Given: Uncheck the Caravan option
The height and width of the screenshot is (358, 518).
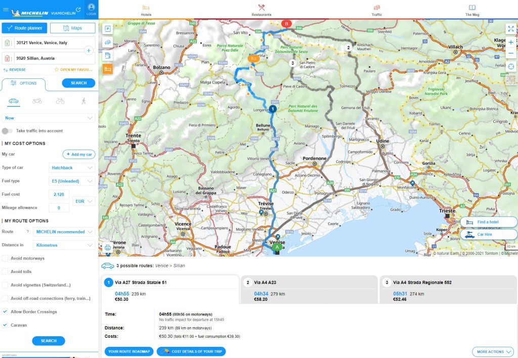Looking at the screenshot, I should pyautogui.click(x=5, y=325).
